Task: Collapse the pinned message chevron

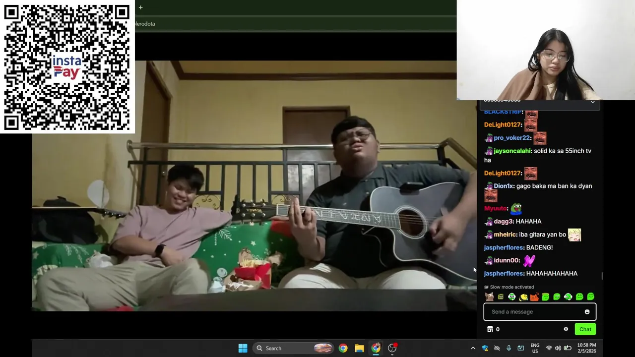Action: [592, 102]
